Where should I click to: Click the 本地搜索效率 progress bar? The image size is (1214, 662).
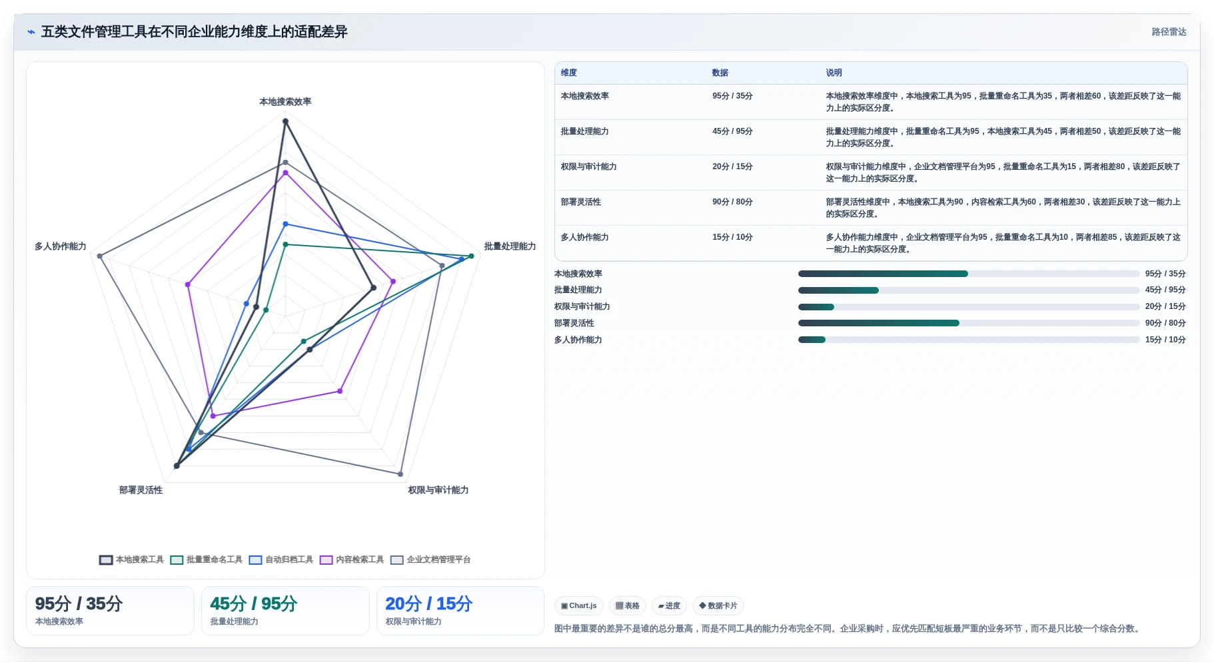click(x=969, y=274)
